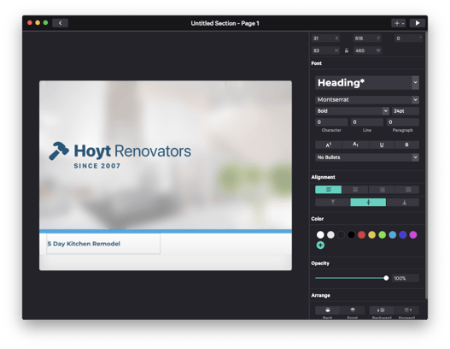
Task: Click the 'SINCE 2007' text on canvas
Action: click(97, 166)
